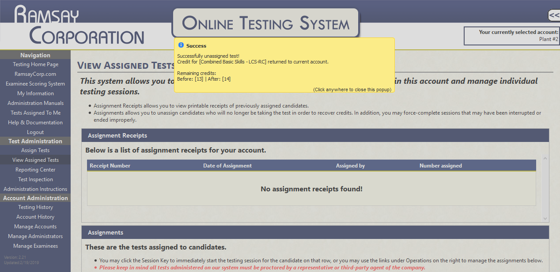Viewport: 560px width, 272px height.
Task: Click the Date of Assignment column header
Action: [x=227, y=166]
